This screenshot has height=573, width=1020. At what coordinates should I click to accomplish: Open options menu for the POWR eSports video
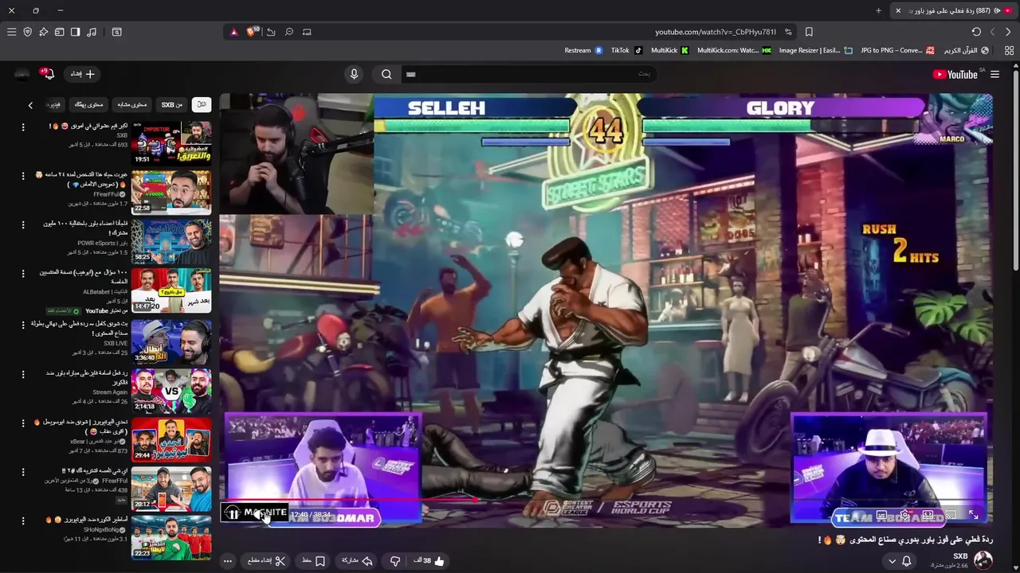pyautogui.click(x=23, y=224)
